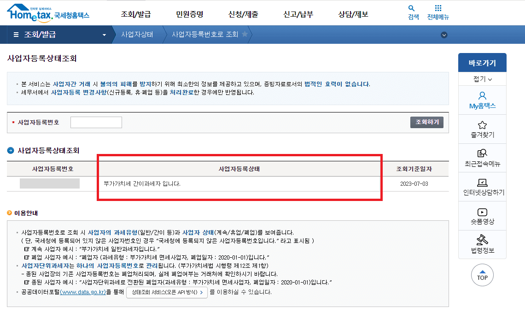Toggle the favorite star on 사업자등록번호로 조회
The image size is (525, 313).
pyautogui.click(x=245, y=34)
